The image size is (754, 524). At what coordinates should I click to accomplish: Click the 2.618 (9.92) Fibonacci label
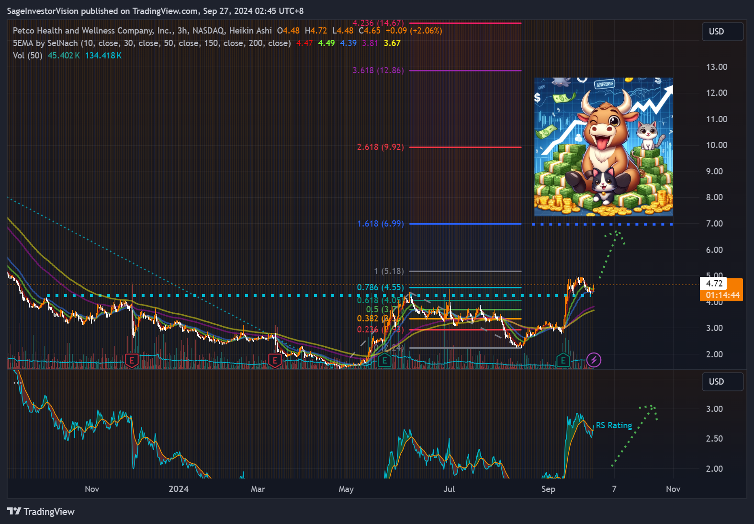click(x=380, y=147)
